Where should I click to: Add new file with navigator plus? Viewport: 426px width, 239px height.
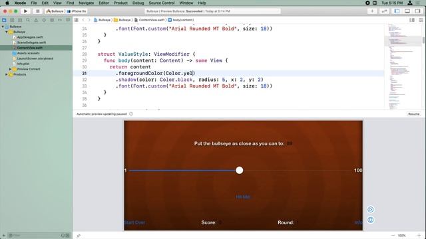coord(4,236)
